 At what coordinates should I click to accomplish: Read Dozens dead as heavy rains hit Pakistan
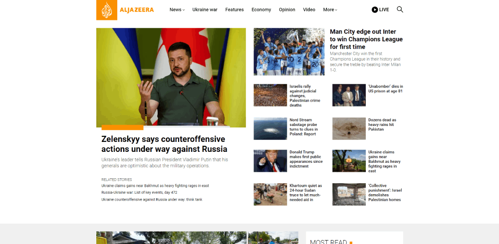click(x=382, y=124)
